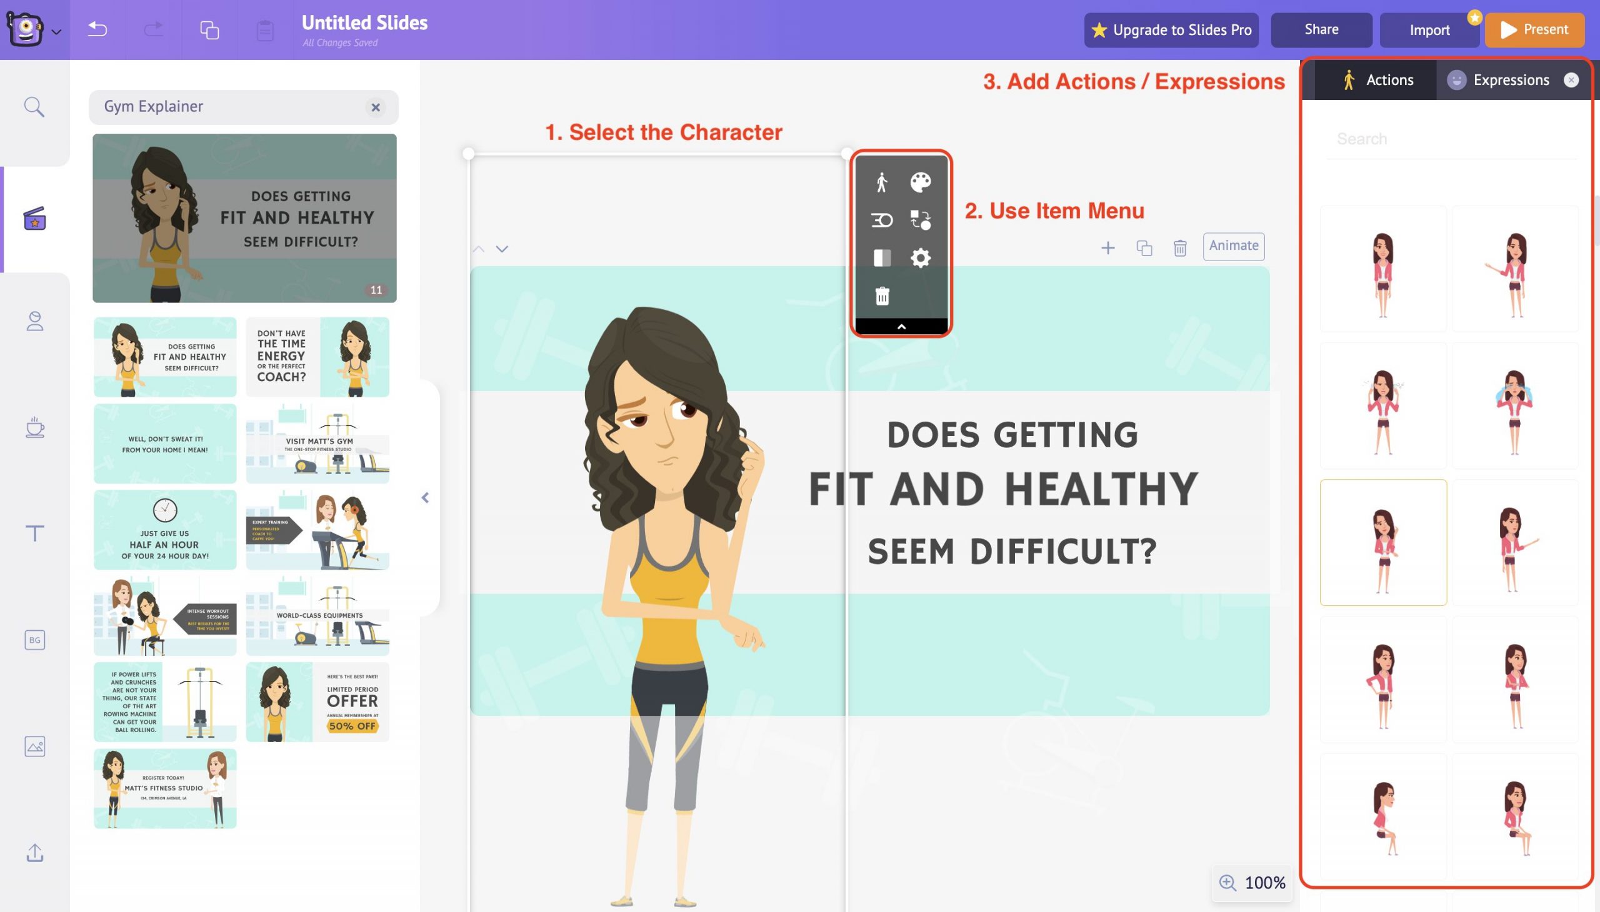This screenshot has width=1600, height=912.
Task: Toggle visibility icon in the item menu
Action: click(881, 256)
